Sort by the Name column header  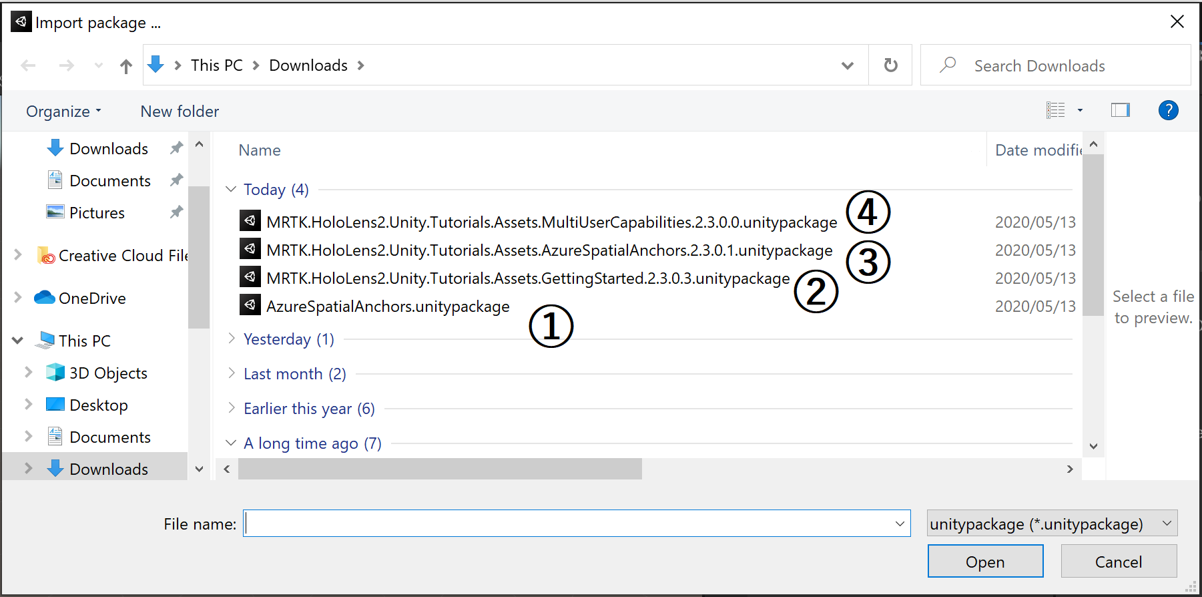260,150
